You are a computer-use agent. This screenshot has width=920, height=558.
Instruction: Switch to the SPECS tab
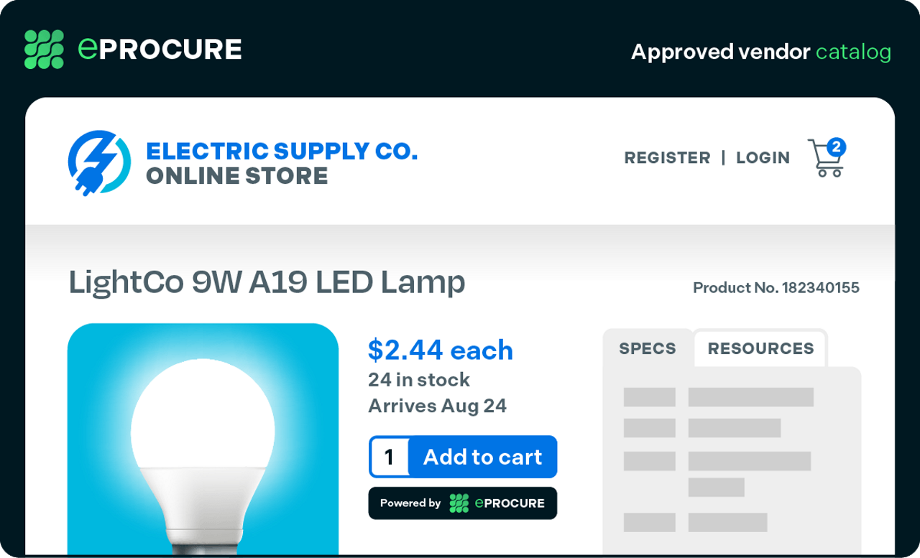click(648, 348)
